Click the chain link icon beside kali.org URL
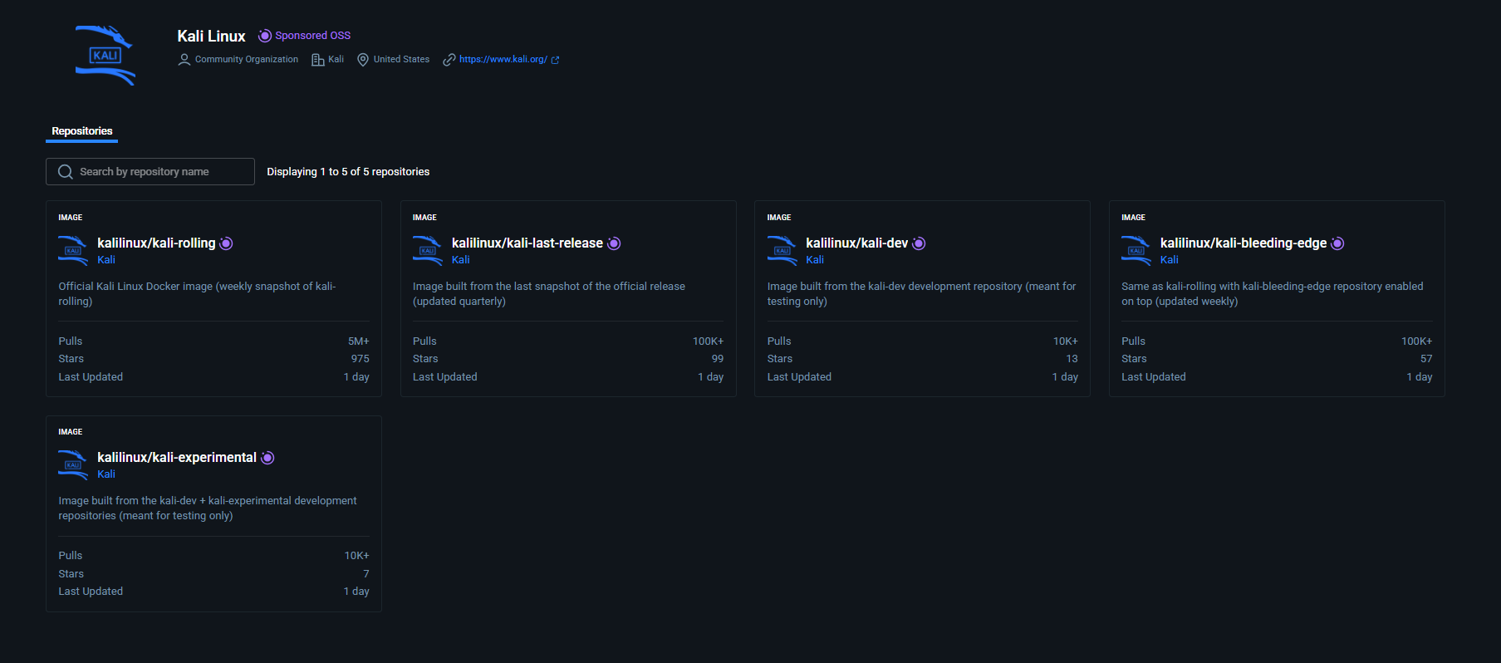 point(449,60)
